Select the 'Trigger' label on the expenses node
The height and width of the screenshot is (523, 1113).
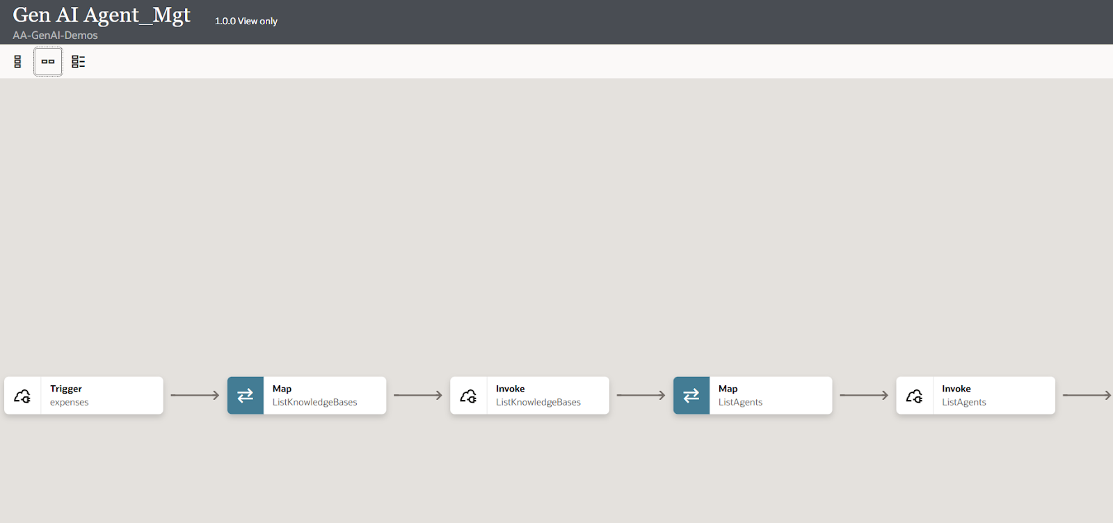(x=66, y=389)
